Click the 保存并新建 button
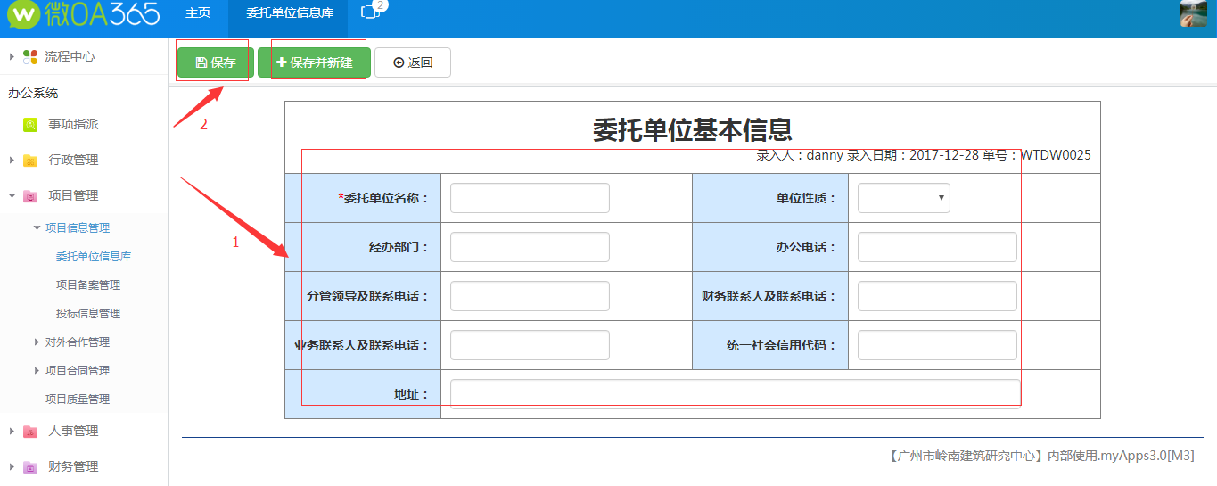The image size is (1217, 486). [314, 62]
